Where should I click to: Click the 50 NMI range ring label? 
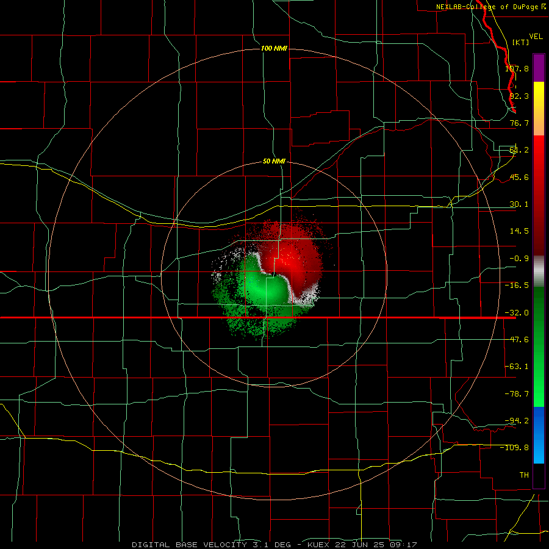[x=274, y=161]
